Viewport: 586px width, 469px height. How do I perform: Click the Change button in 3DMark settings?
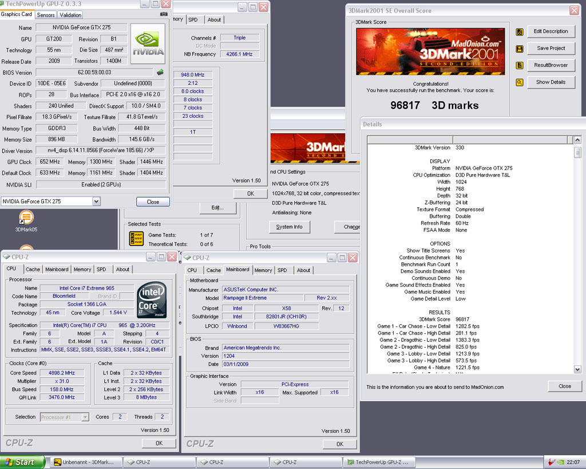(x=347, y=227)
